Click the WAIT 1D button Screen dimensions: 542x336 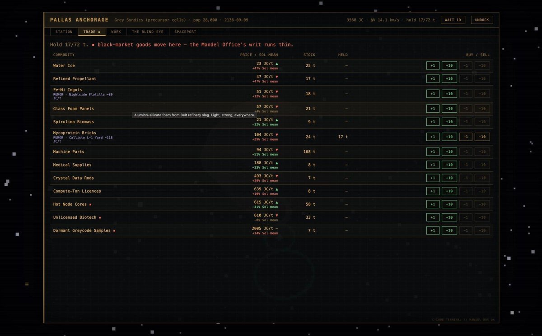454,20
